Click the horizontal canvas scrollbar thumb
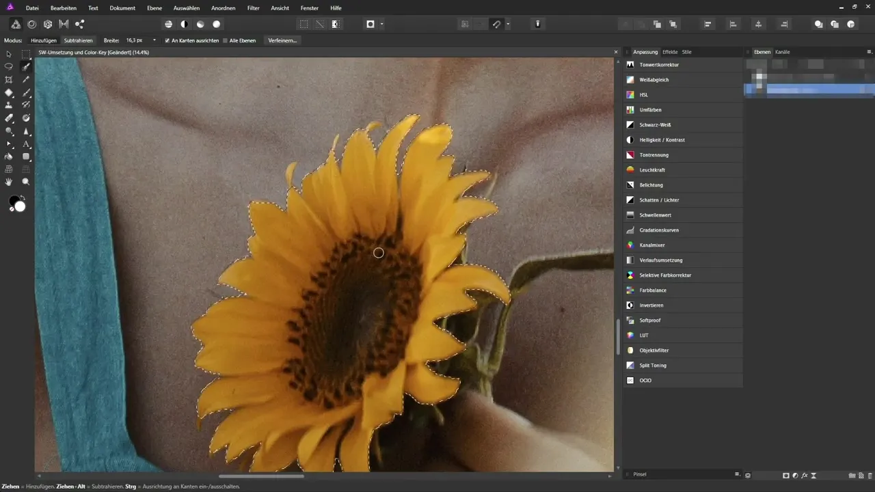This screenshot has width=875, height=492. tap(261, 476)
